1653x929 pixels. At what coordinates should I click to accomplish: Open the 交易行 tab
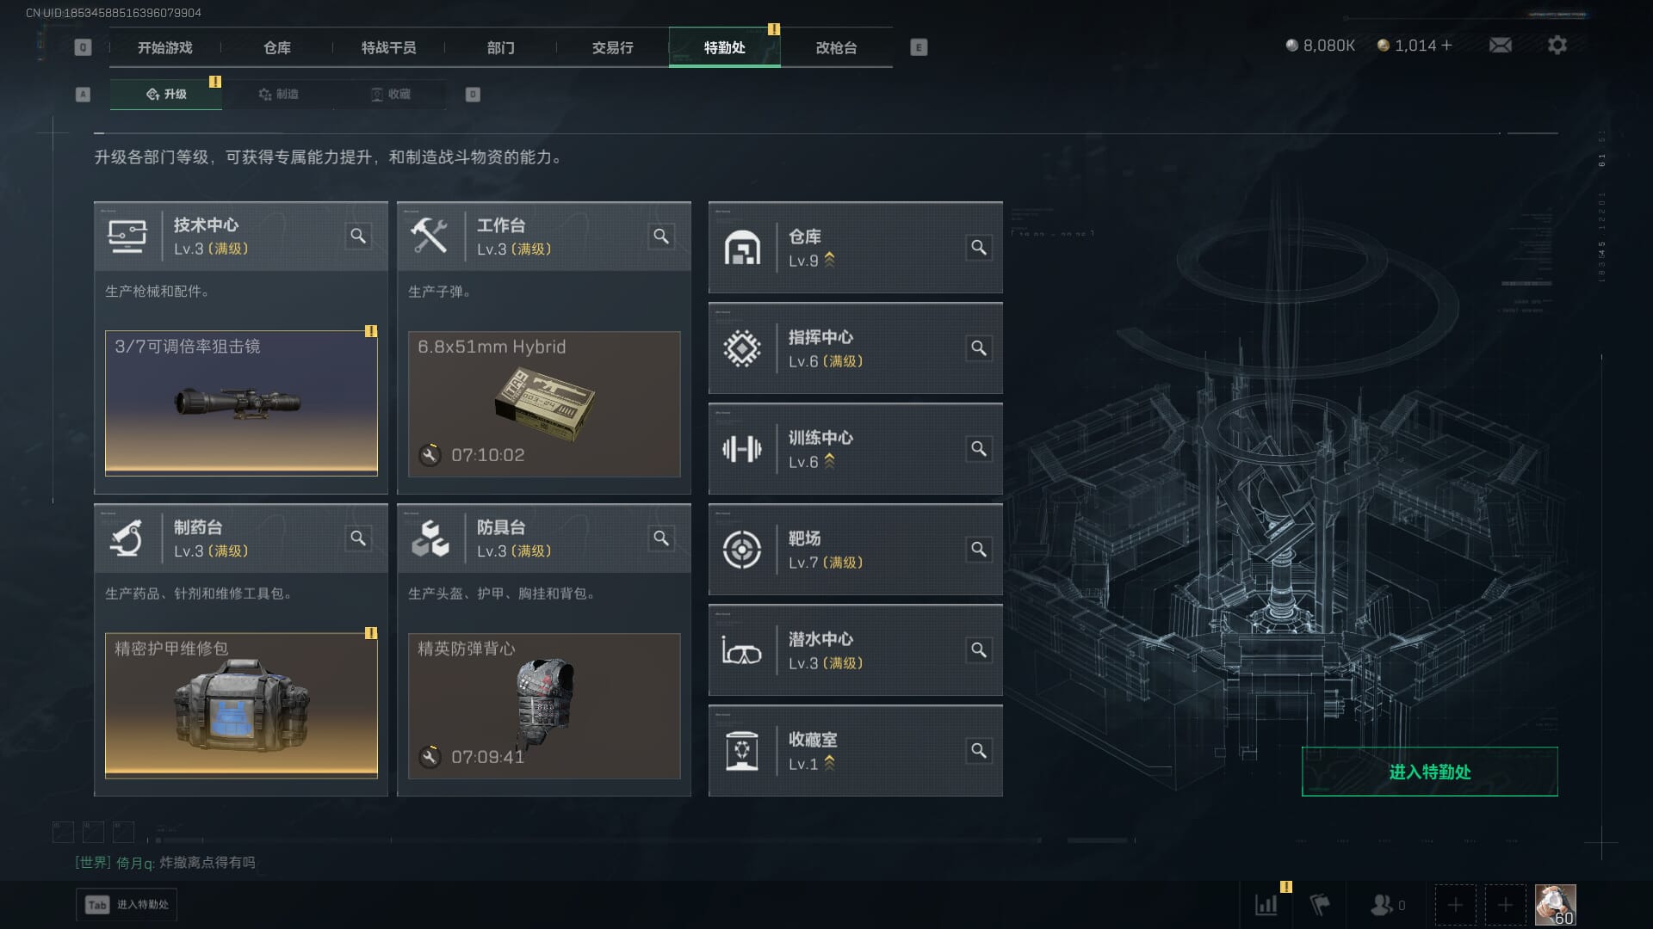pos(613,47)
